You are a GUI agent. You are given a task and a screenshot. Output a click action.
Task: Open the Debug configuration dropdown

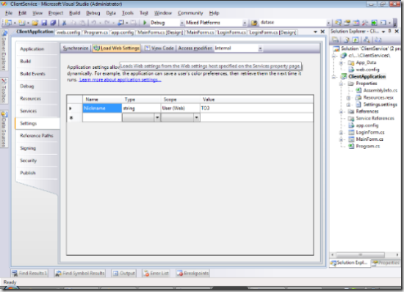tap(181, 23)
